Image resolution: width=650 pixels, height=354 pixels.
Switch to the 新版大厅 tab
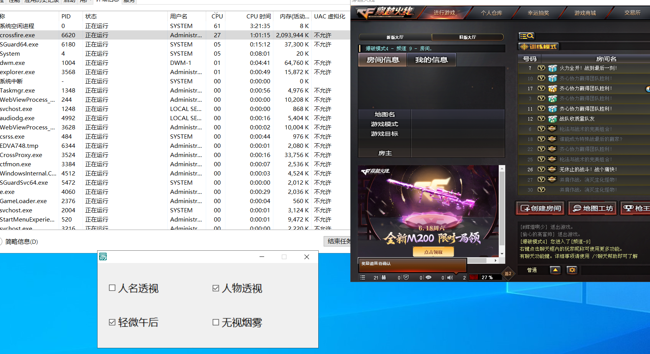396,37
